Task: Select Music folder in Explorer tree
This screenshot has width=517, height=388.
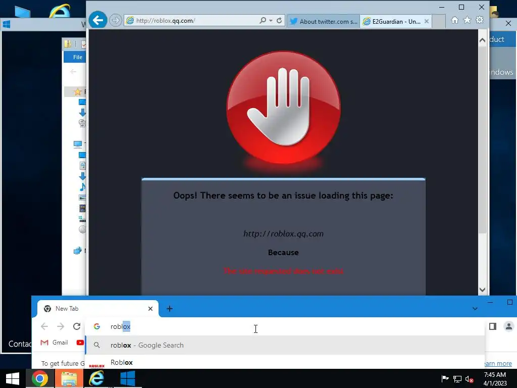Action: [82, 187]
